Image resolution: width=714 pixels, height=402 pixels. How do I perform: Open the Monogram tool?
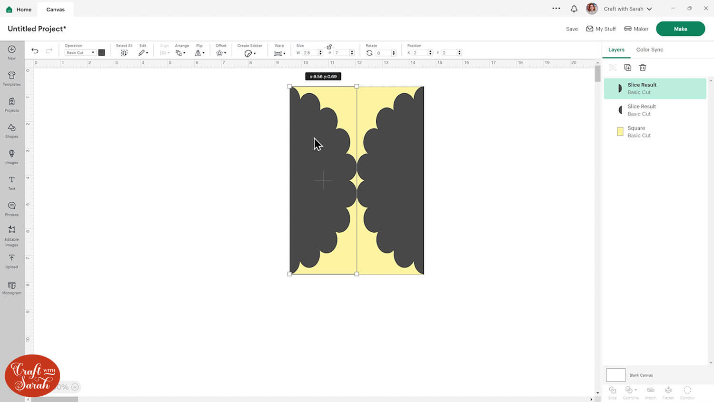(x=12, y=287)
